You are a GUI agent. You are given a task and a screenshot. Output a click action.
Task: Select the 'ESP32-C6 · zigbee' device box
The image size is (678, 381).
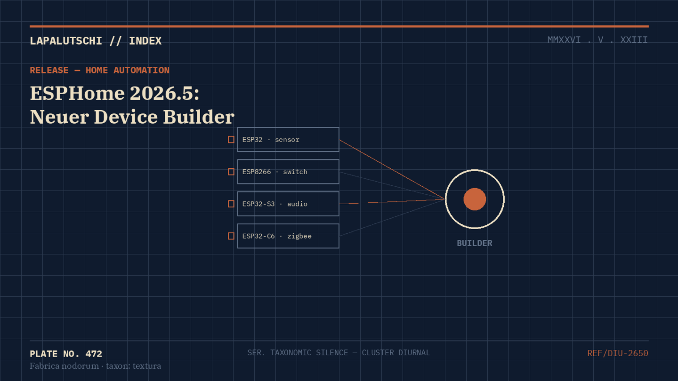(x=288, y=236)
